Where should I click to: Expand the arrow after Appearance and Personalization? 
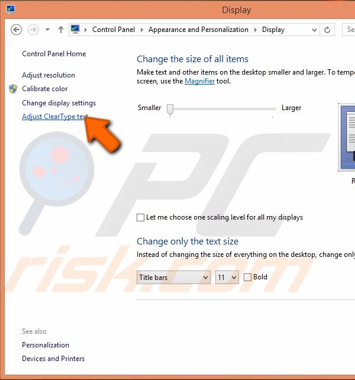(x=255, y=30)
